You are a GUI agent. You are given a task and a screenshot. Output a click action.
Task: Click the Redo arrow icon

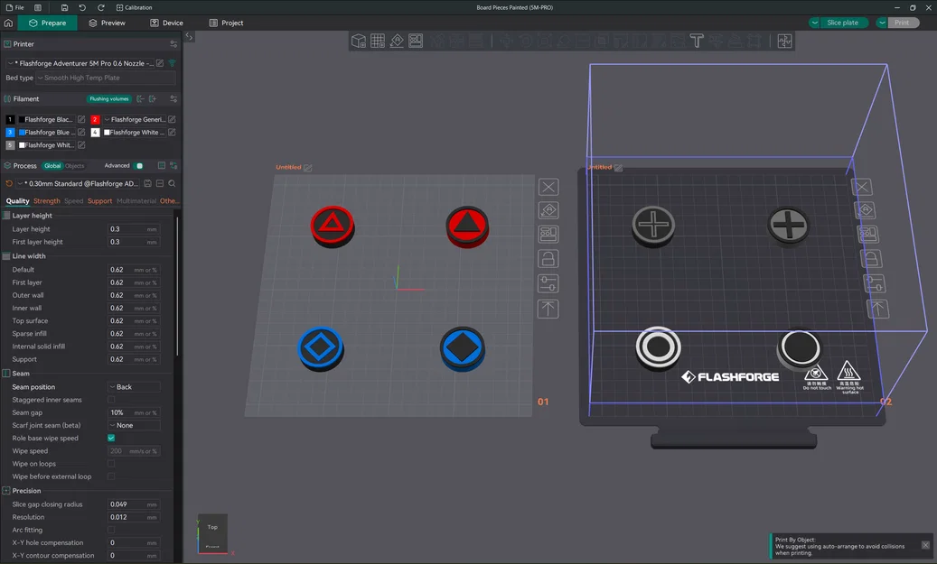pos(101,8)
